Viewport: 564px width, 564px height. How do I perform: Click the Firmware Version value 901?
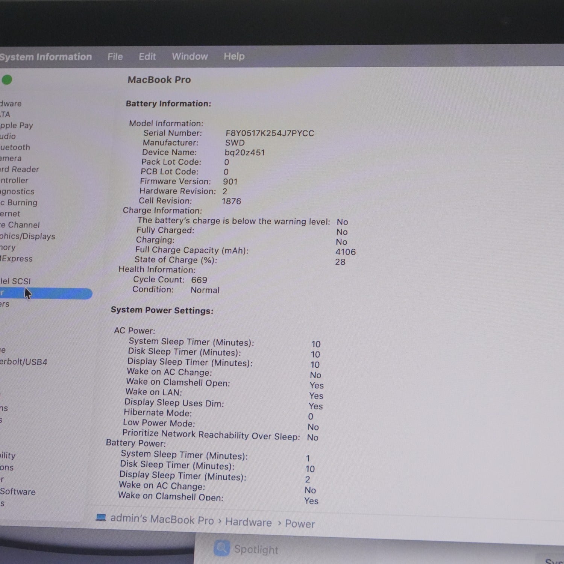tap(230, 182)
